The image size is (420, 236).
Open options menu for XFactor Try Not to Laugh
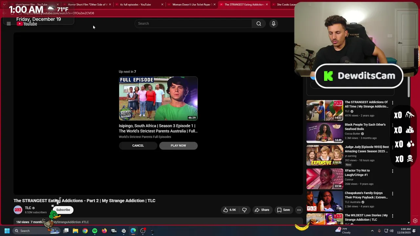392,171
